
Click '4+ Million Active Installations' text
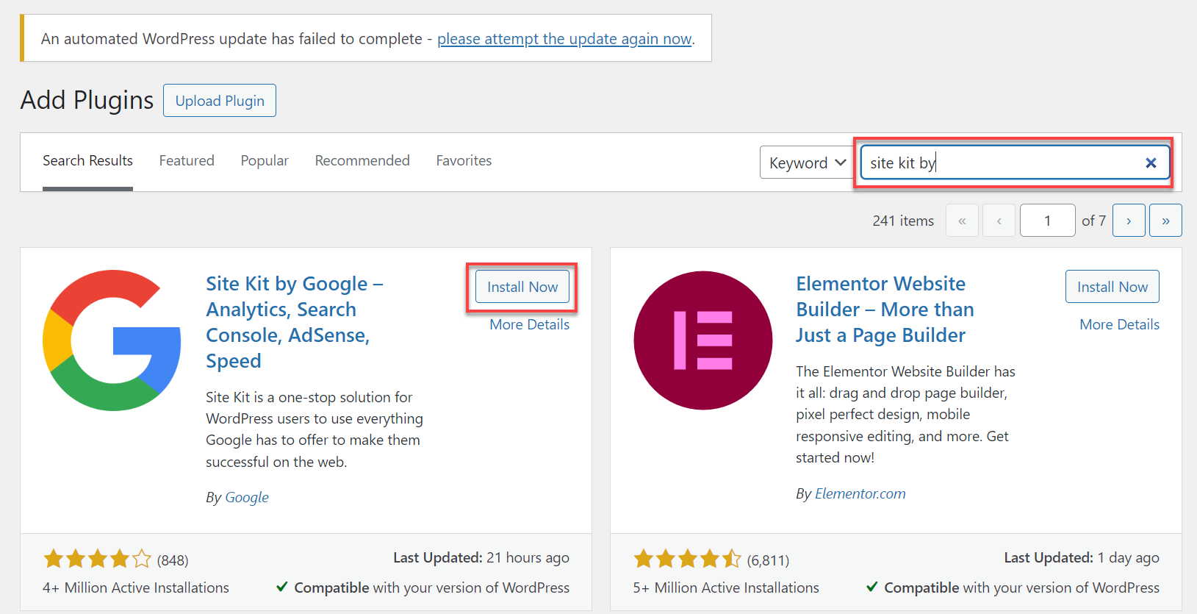coord(136,588)
